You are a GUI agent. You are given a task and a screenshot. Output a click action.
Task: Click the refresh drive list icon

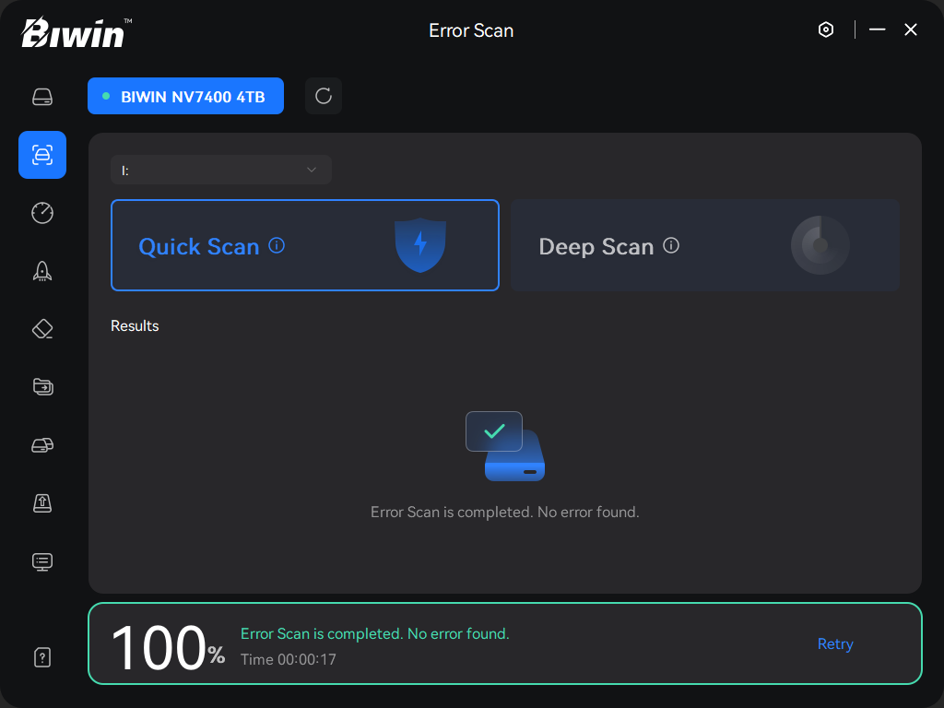point(324,97)
